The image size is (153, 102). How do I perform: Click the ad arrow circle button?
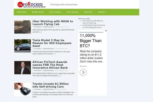tap(83, 72)
